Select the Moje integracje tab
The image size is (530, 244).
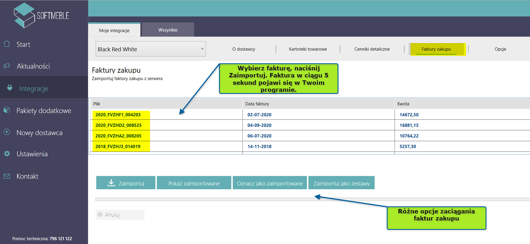[114, 30]
